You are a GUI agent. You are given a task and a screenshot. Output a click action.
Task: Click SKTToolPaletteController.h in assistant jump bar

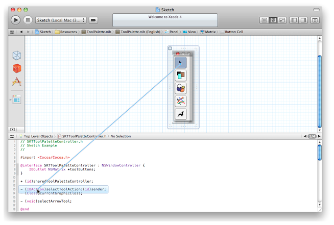click(x=82, y=136)
